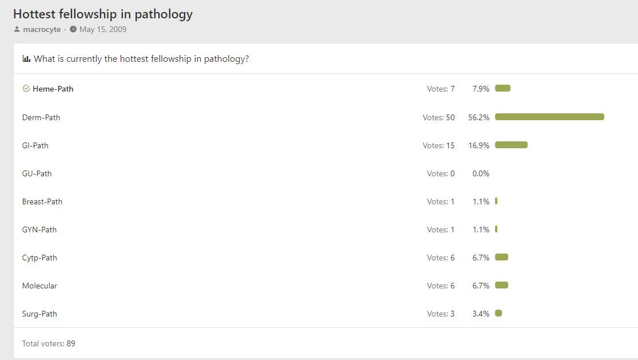The image size is (638, 360).
Task: Click the Hottest fellowship in pathology title
Action: point(103,14)
